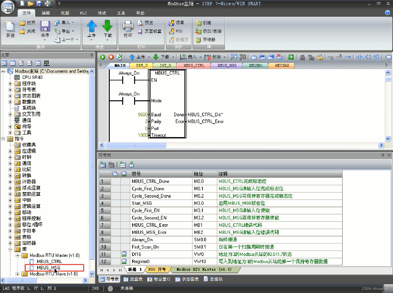
Task: Expand the 程序块 tree node
Action: [10, 84]
